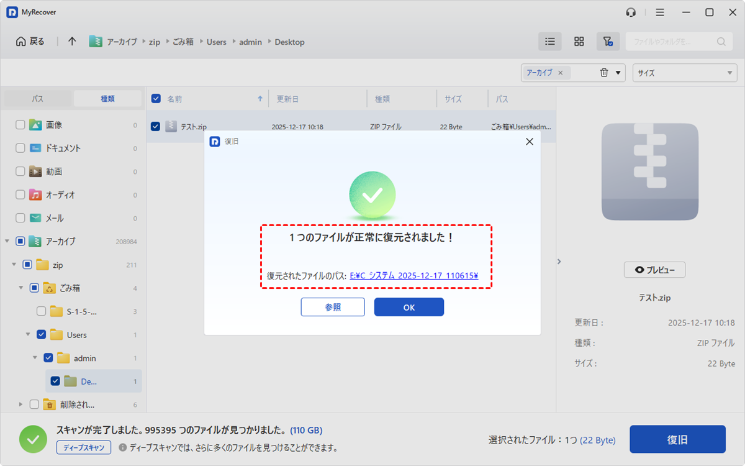The width and height of the screenshot is (745, 466).
Task: Open the サイズ filter dropdown
Action: (x=684, y=73)
